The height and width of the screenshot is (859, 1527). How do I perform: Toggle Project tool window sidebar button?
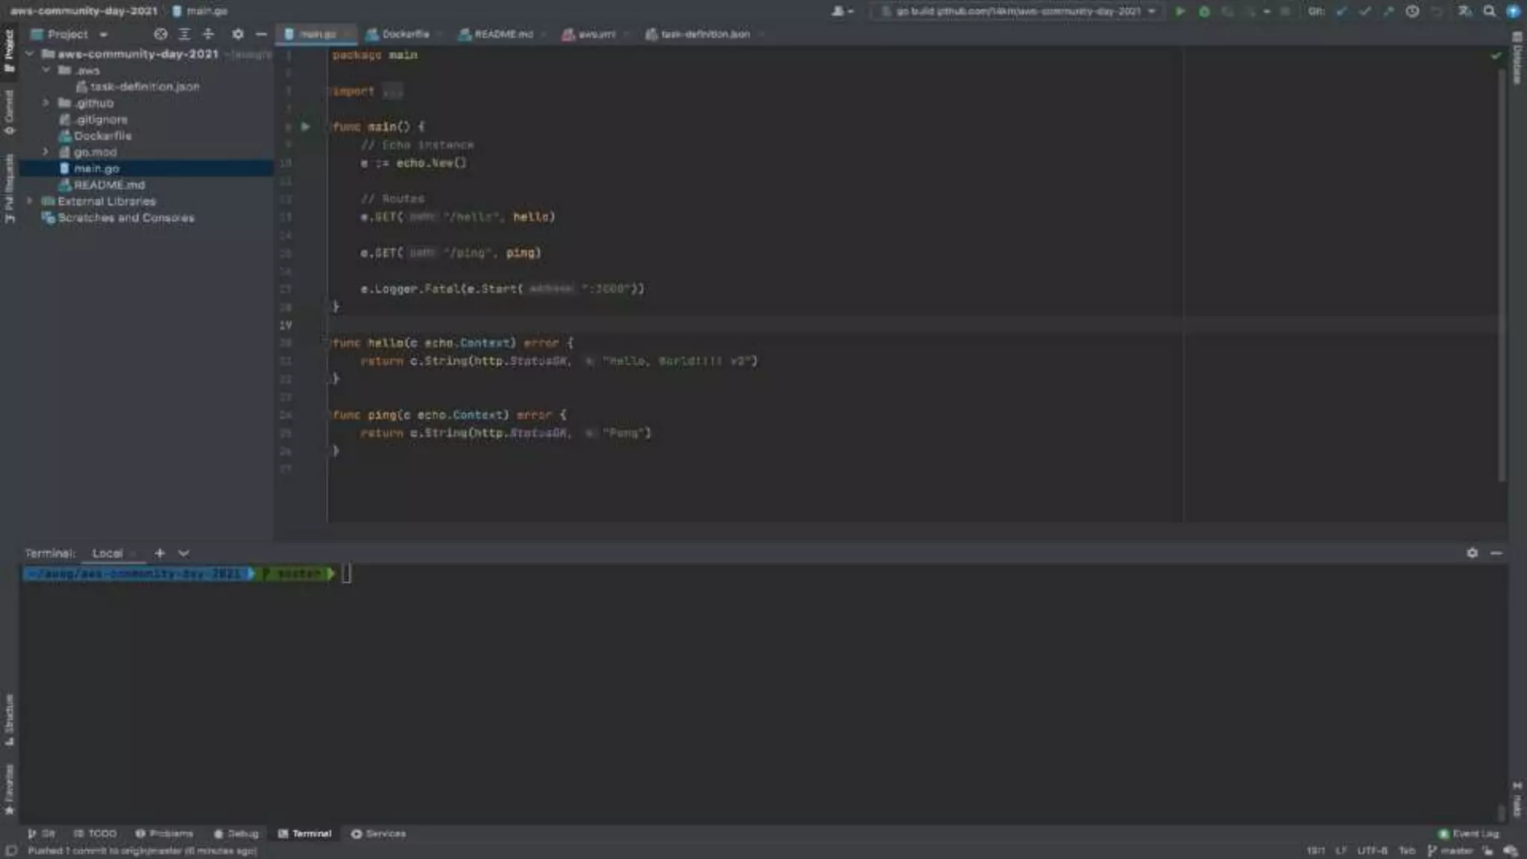(9, 51)
